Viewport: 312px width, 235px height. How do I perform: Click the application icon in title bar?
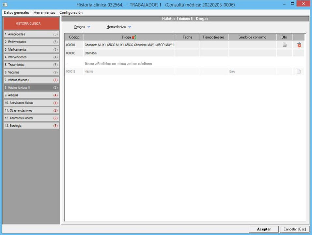pos(5,5)
